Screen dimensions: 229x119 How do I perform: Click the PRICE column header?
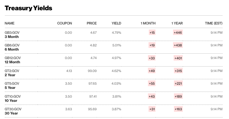(x=92, y=23)
